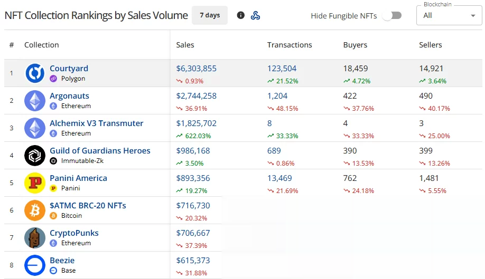The image size is (485, 279).
Task: Click the Collection column header
Action: pyautogui.click(x=41, y=45)
